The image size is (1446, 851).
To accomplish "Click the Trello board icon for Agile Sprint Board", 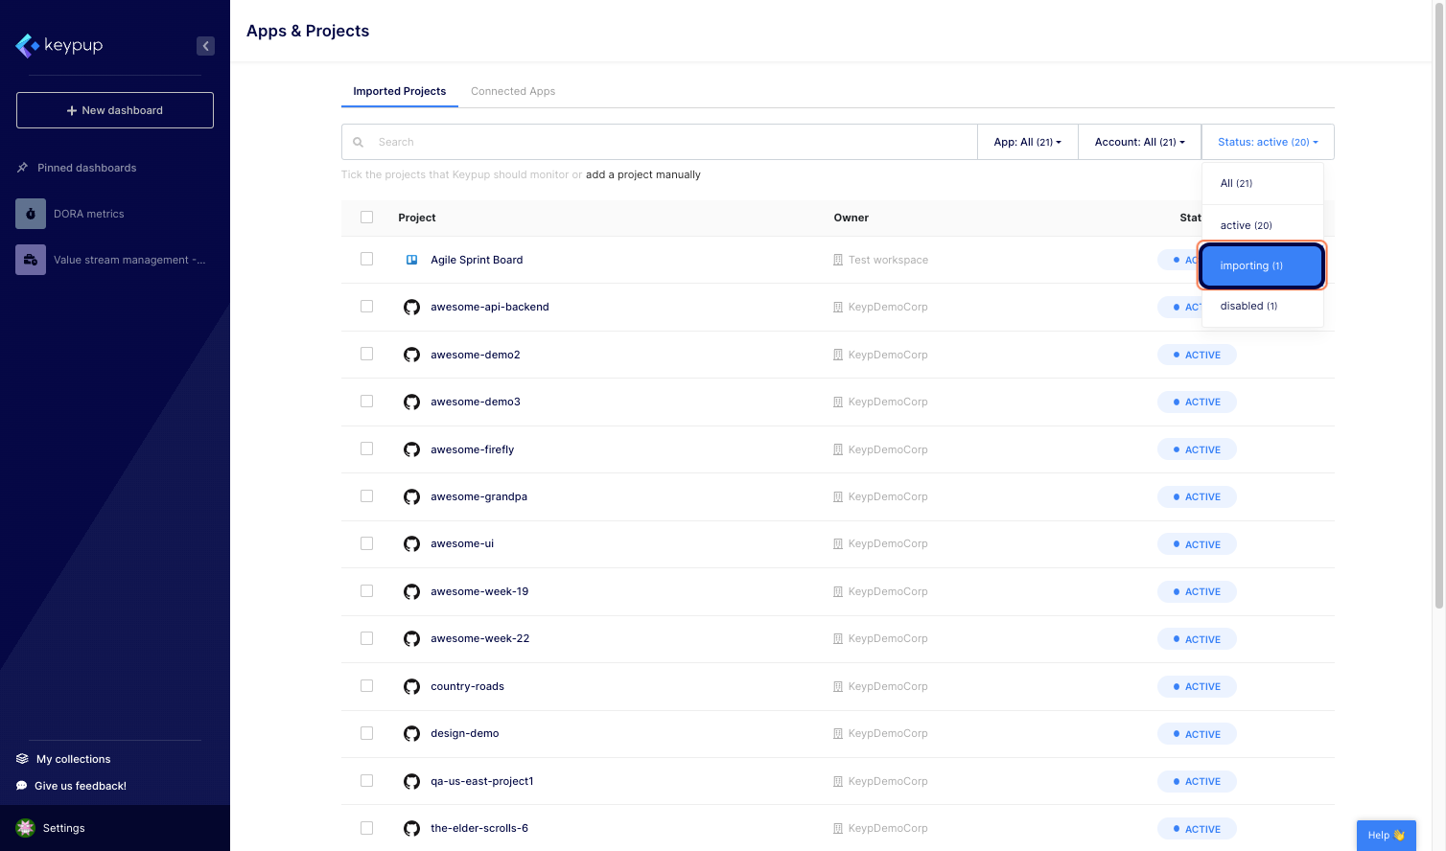I will click(411, 259).
